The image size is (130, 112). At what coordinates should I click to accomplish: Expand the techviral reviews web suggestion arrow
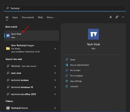coord(55,80)
